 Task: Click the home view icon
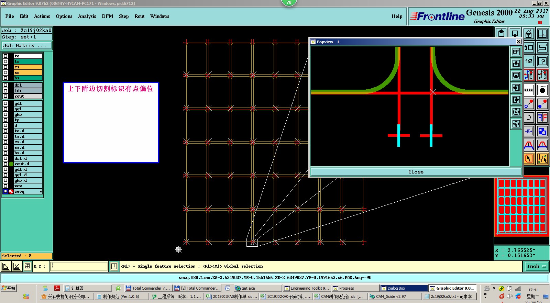[529, 34]
